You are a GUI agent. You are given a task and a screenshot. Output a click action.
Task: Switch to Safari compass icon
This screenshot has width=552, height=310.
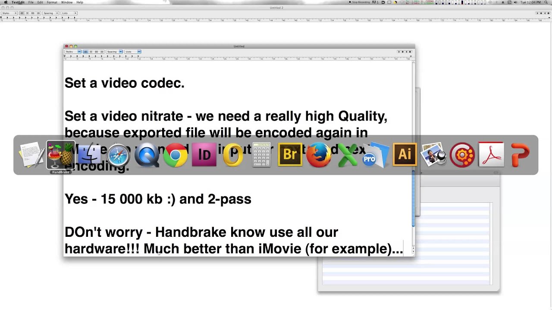point(118,155)
